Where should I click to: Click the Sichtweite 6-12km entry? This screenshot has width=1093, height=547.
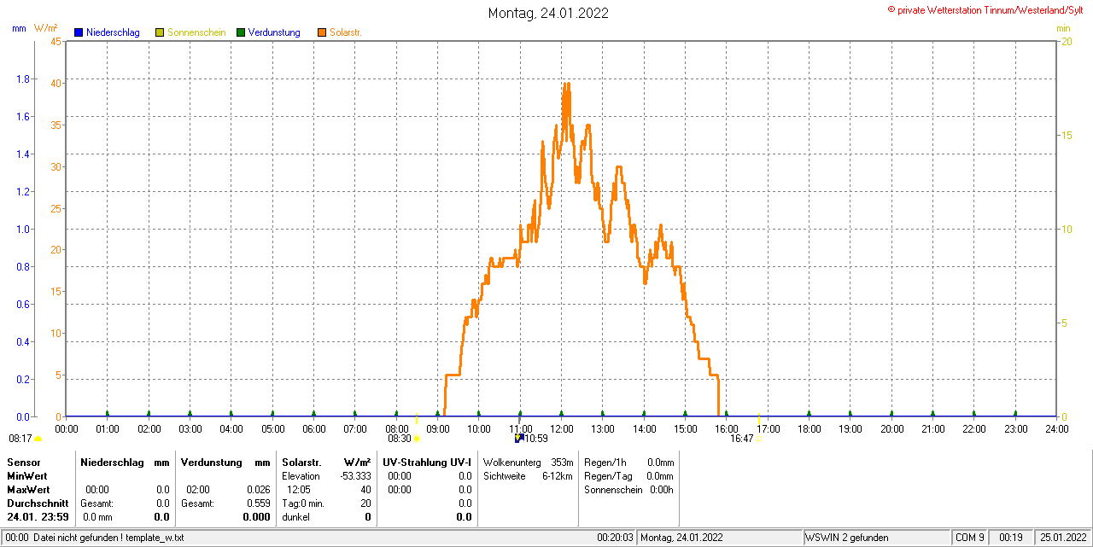528,476
